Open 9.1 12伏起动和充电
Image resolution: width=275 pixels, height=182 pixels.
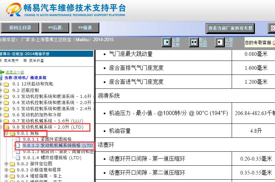(33, 84)
